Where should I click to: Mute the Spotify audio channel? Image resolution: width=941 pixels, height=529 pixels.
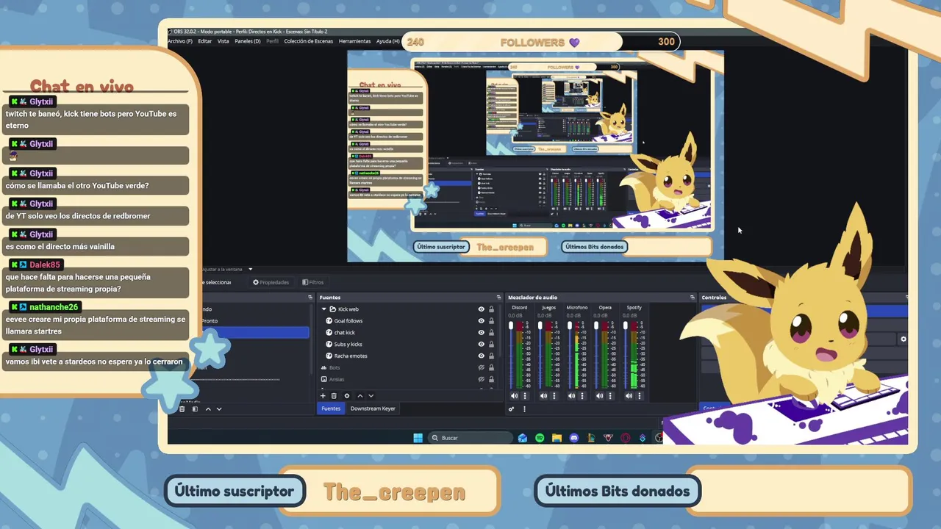629,396
